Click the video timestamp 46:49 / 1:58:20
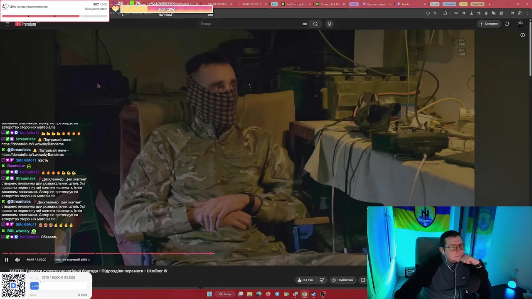 [x=36, y=260]
